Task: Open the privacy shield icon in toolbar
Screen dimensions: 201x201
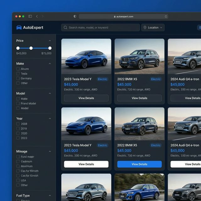Action: point(75,16)
